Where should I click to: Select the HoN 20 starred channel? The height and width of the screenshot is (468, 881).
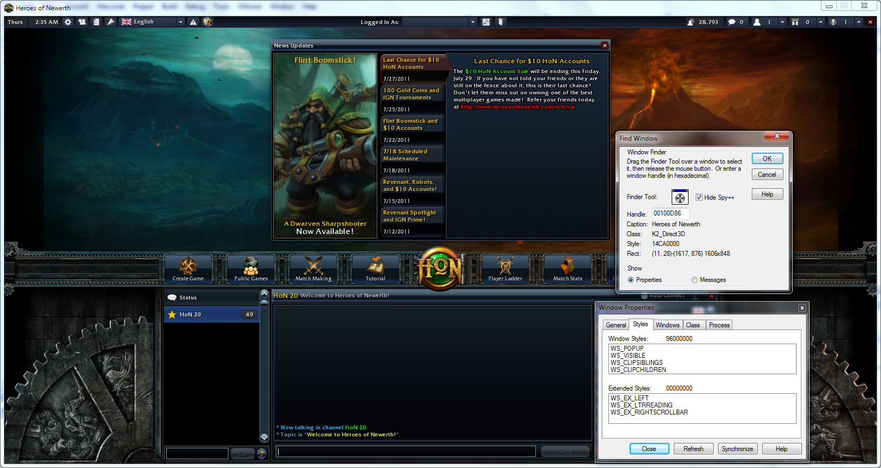pyautogui.click(x=212, y=314)
